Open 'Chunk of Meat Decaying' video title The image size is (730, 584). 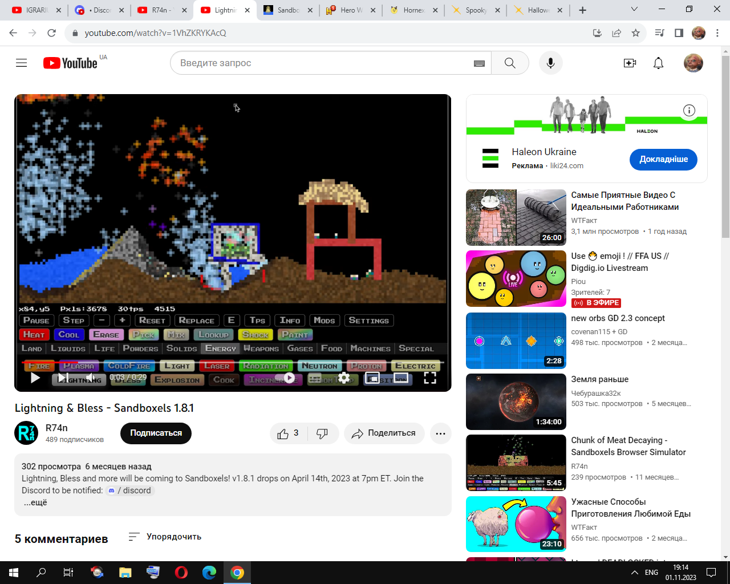[628, 446]
